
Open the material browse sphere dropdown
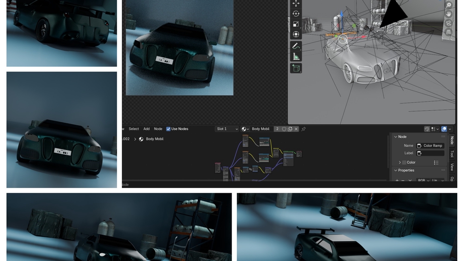[245, 129]
